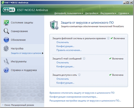Click Защита доступа в сеть label

(65, 75)
